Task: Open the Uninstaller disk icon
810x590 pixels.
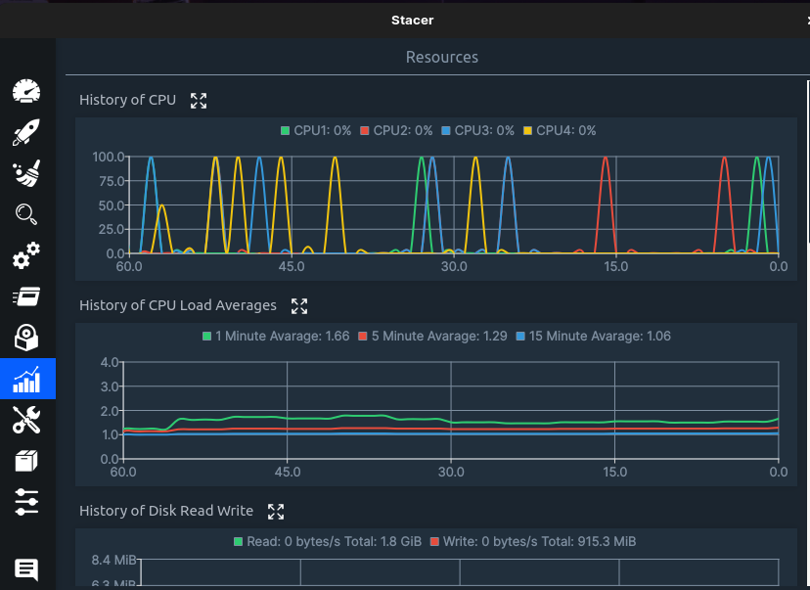Action: pos(26,338)
